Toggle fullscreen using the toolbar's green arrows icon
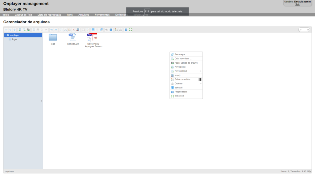315x177 pixels. coord(130,30)
